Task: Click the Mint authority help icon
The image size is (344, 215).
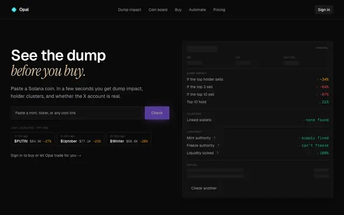Action: click(214, 138)
